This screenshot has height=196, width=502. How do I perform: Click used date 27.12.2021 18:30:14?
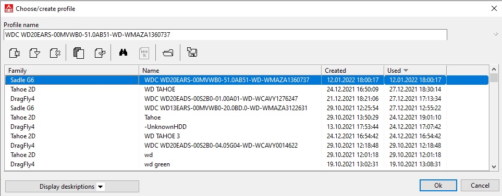click(415, 89)
